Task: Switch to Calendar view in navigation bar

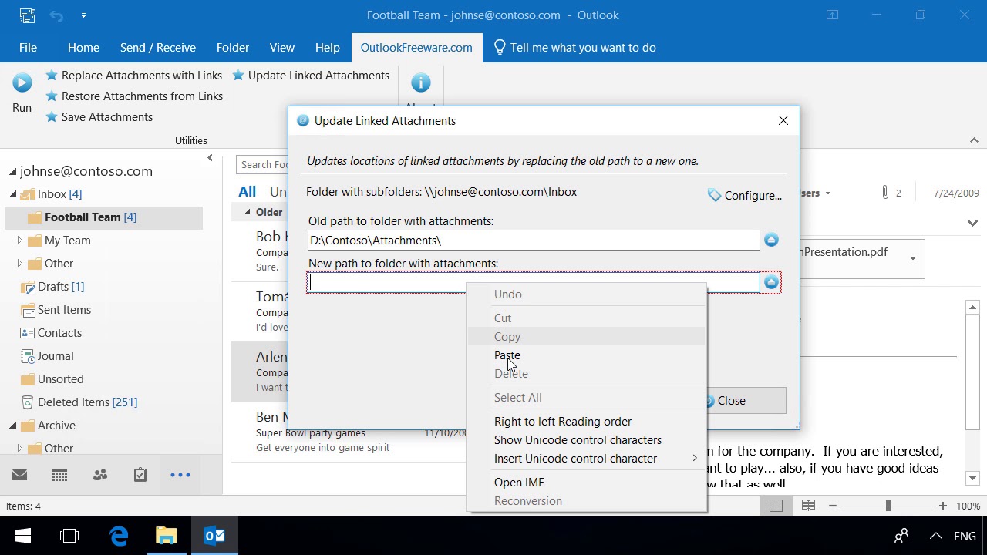Action: [x=60, y=475]
